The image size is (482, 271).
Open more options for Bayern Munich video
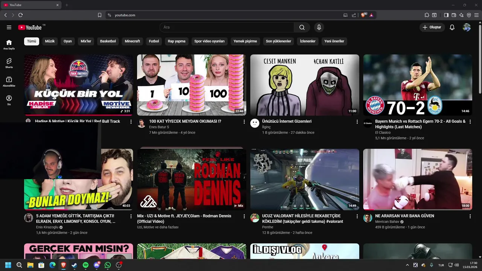(x=470, y=122)
